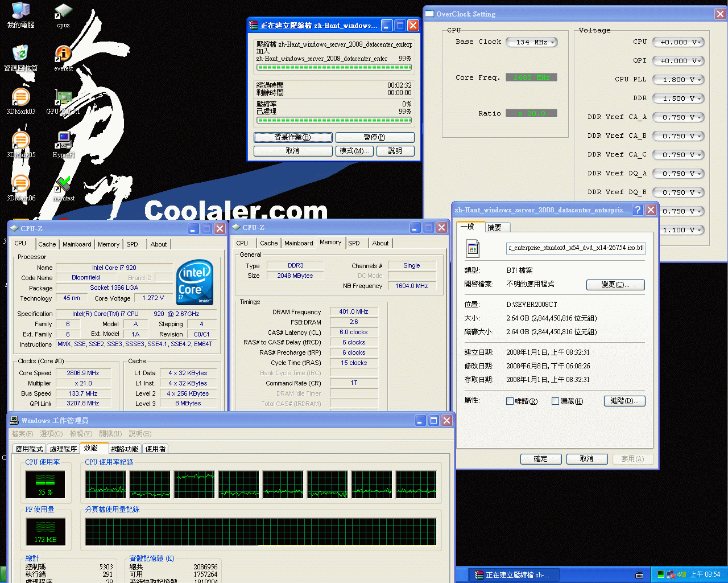Click the 暫停(P) pause button in WinRAR

(375, 137)
